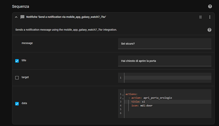Click the 'target' field label
The height and width of the screenshot is (126, 219).
25,77
